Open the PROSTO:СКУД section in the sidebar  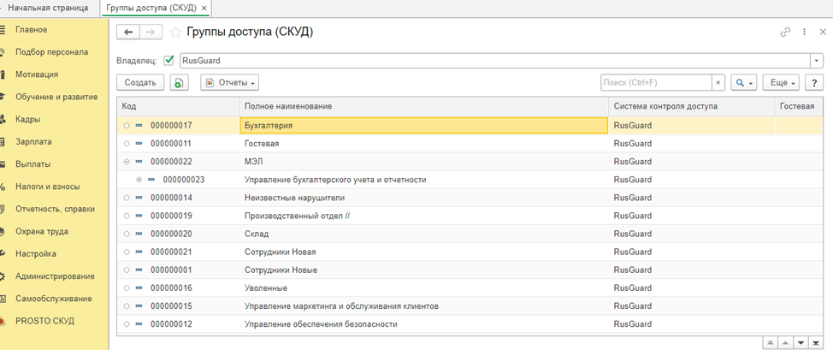click(44, 321)
